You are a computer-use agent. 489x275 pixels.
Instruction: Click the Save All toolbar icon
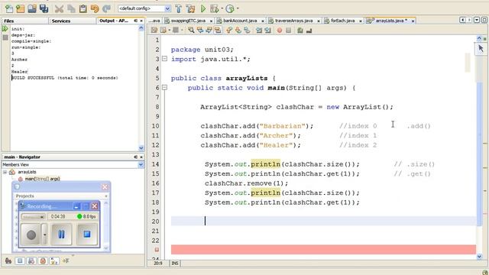(44, 8)
